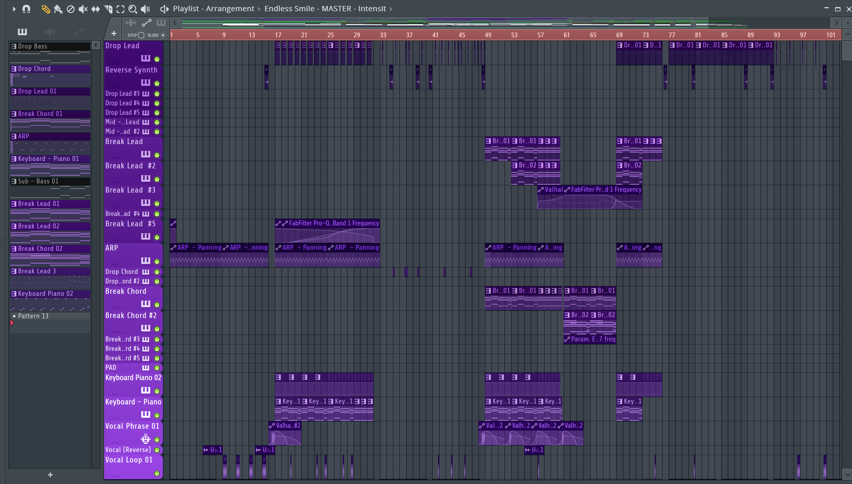Open piano icon on Mid -..Lead track
The width and height of the screenshot is (852, 484).
pos(146,122)
